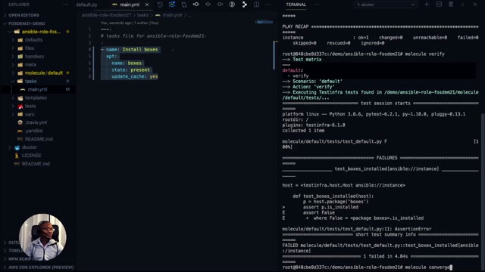The width and height of the screenshot is (485, 272).
Task: Open changes icon beside compare icon
Action: click(184, 5)
